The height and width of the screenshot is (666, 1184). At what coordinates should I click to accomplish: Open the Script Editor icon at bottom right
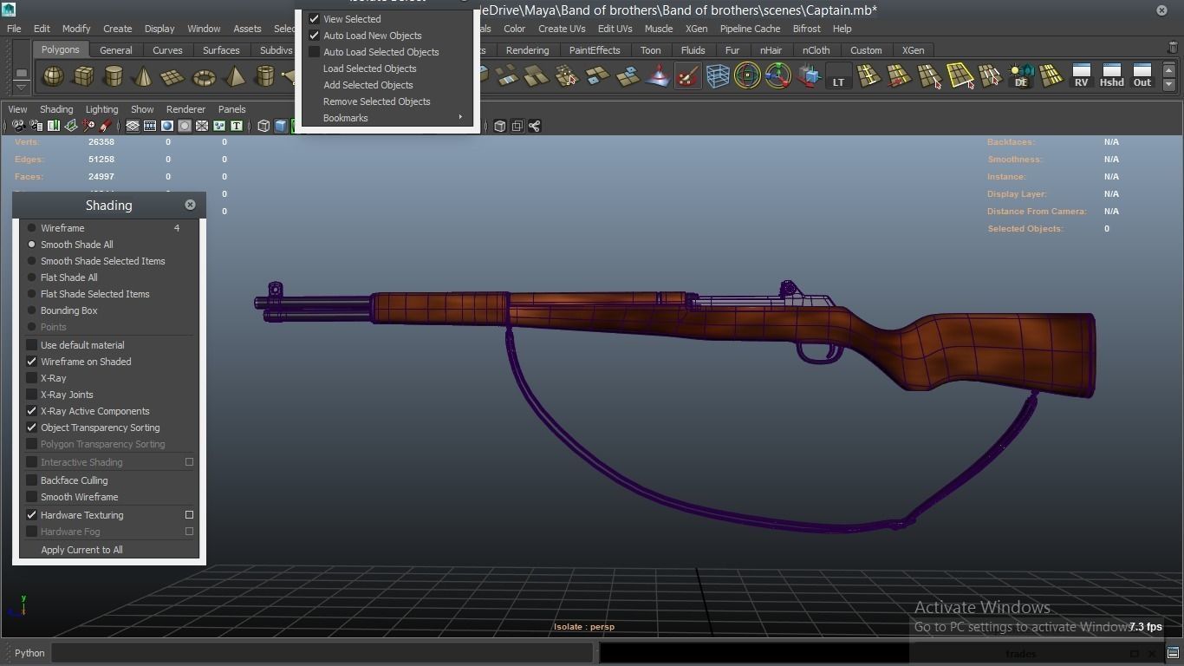point(1173,653)
